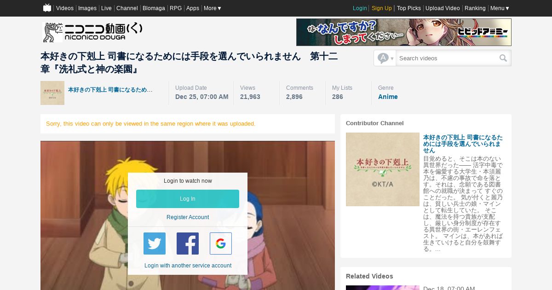
Task: Open Channel in top navigation
Action: [x=127, y=8]
